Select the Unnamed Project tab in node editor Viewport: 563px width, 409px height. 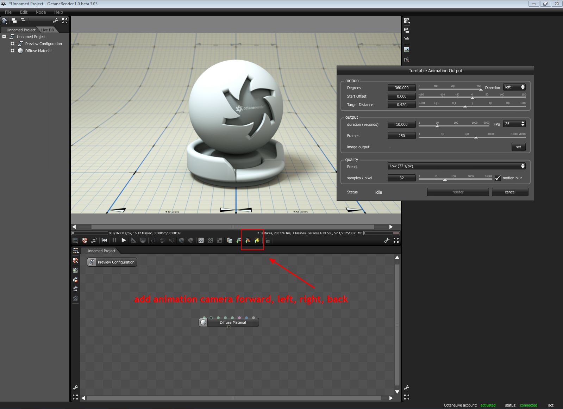[x=101, y=251]
